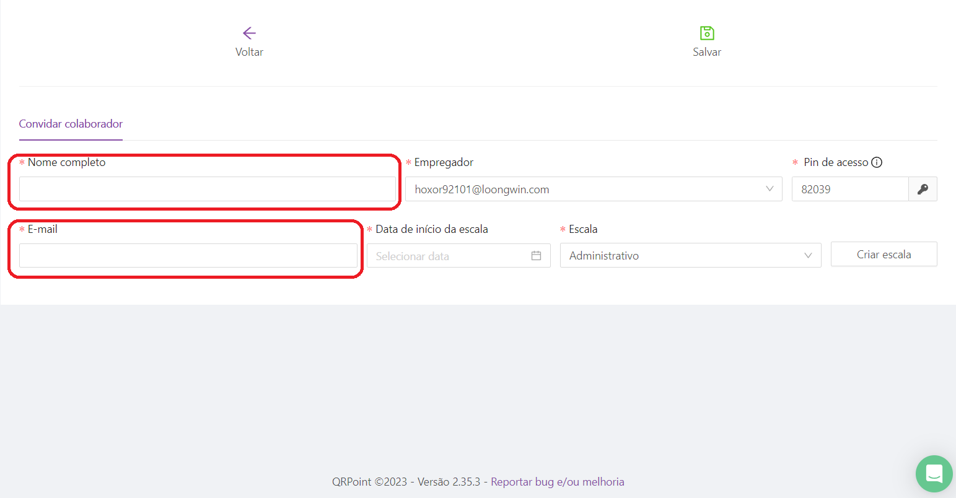Click the Pin de acesso field with 82039
Viewport: 956px width, 498px height.
pos(849,190)
